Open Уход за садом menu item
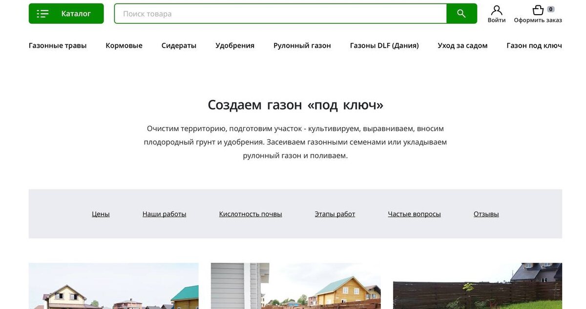 pyautogui.click(x=462, y=45)
